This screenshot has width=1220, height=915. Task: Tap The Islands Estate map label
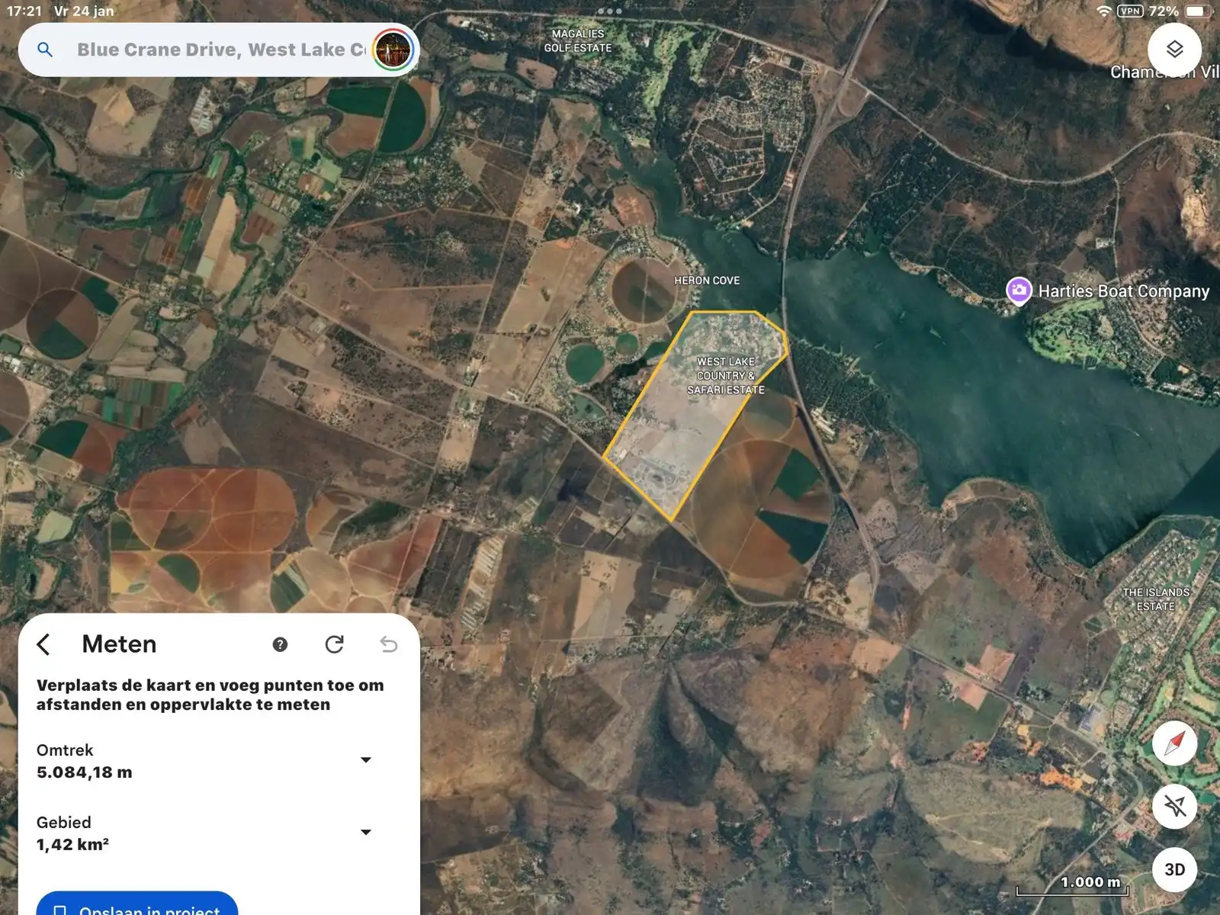pos(1155,599)
